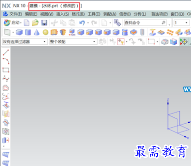Open the 格式(R) menu
Viewport: 191px width, 166px height.
[x=78, y=14]
